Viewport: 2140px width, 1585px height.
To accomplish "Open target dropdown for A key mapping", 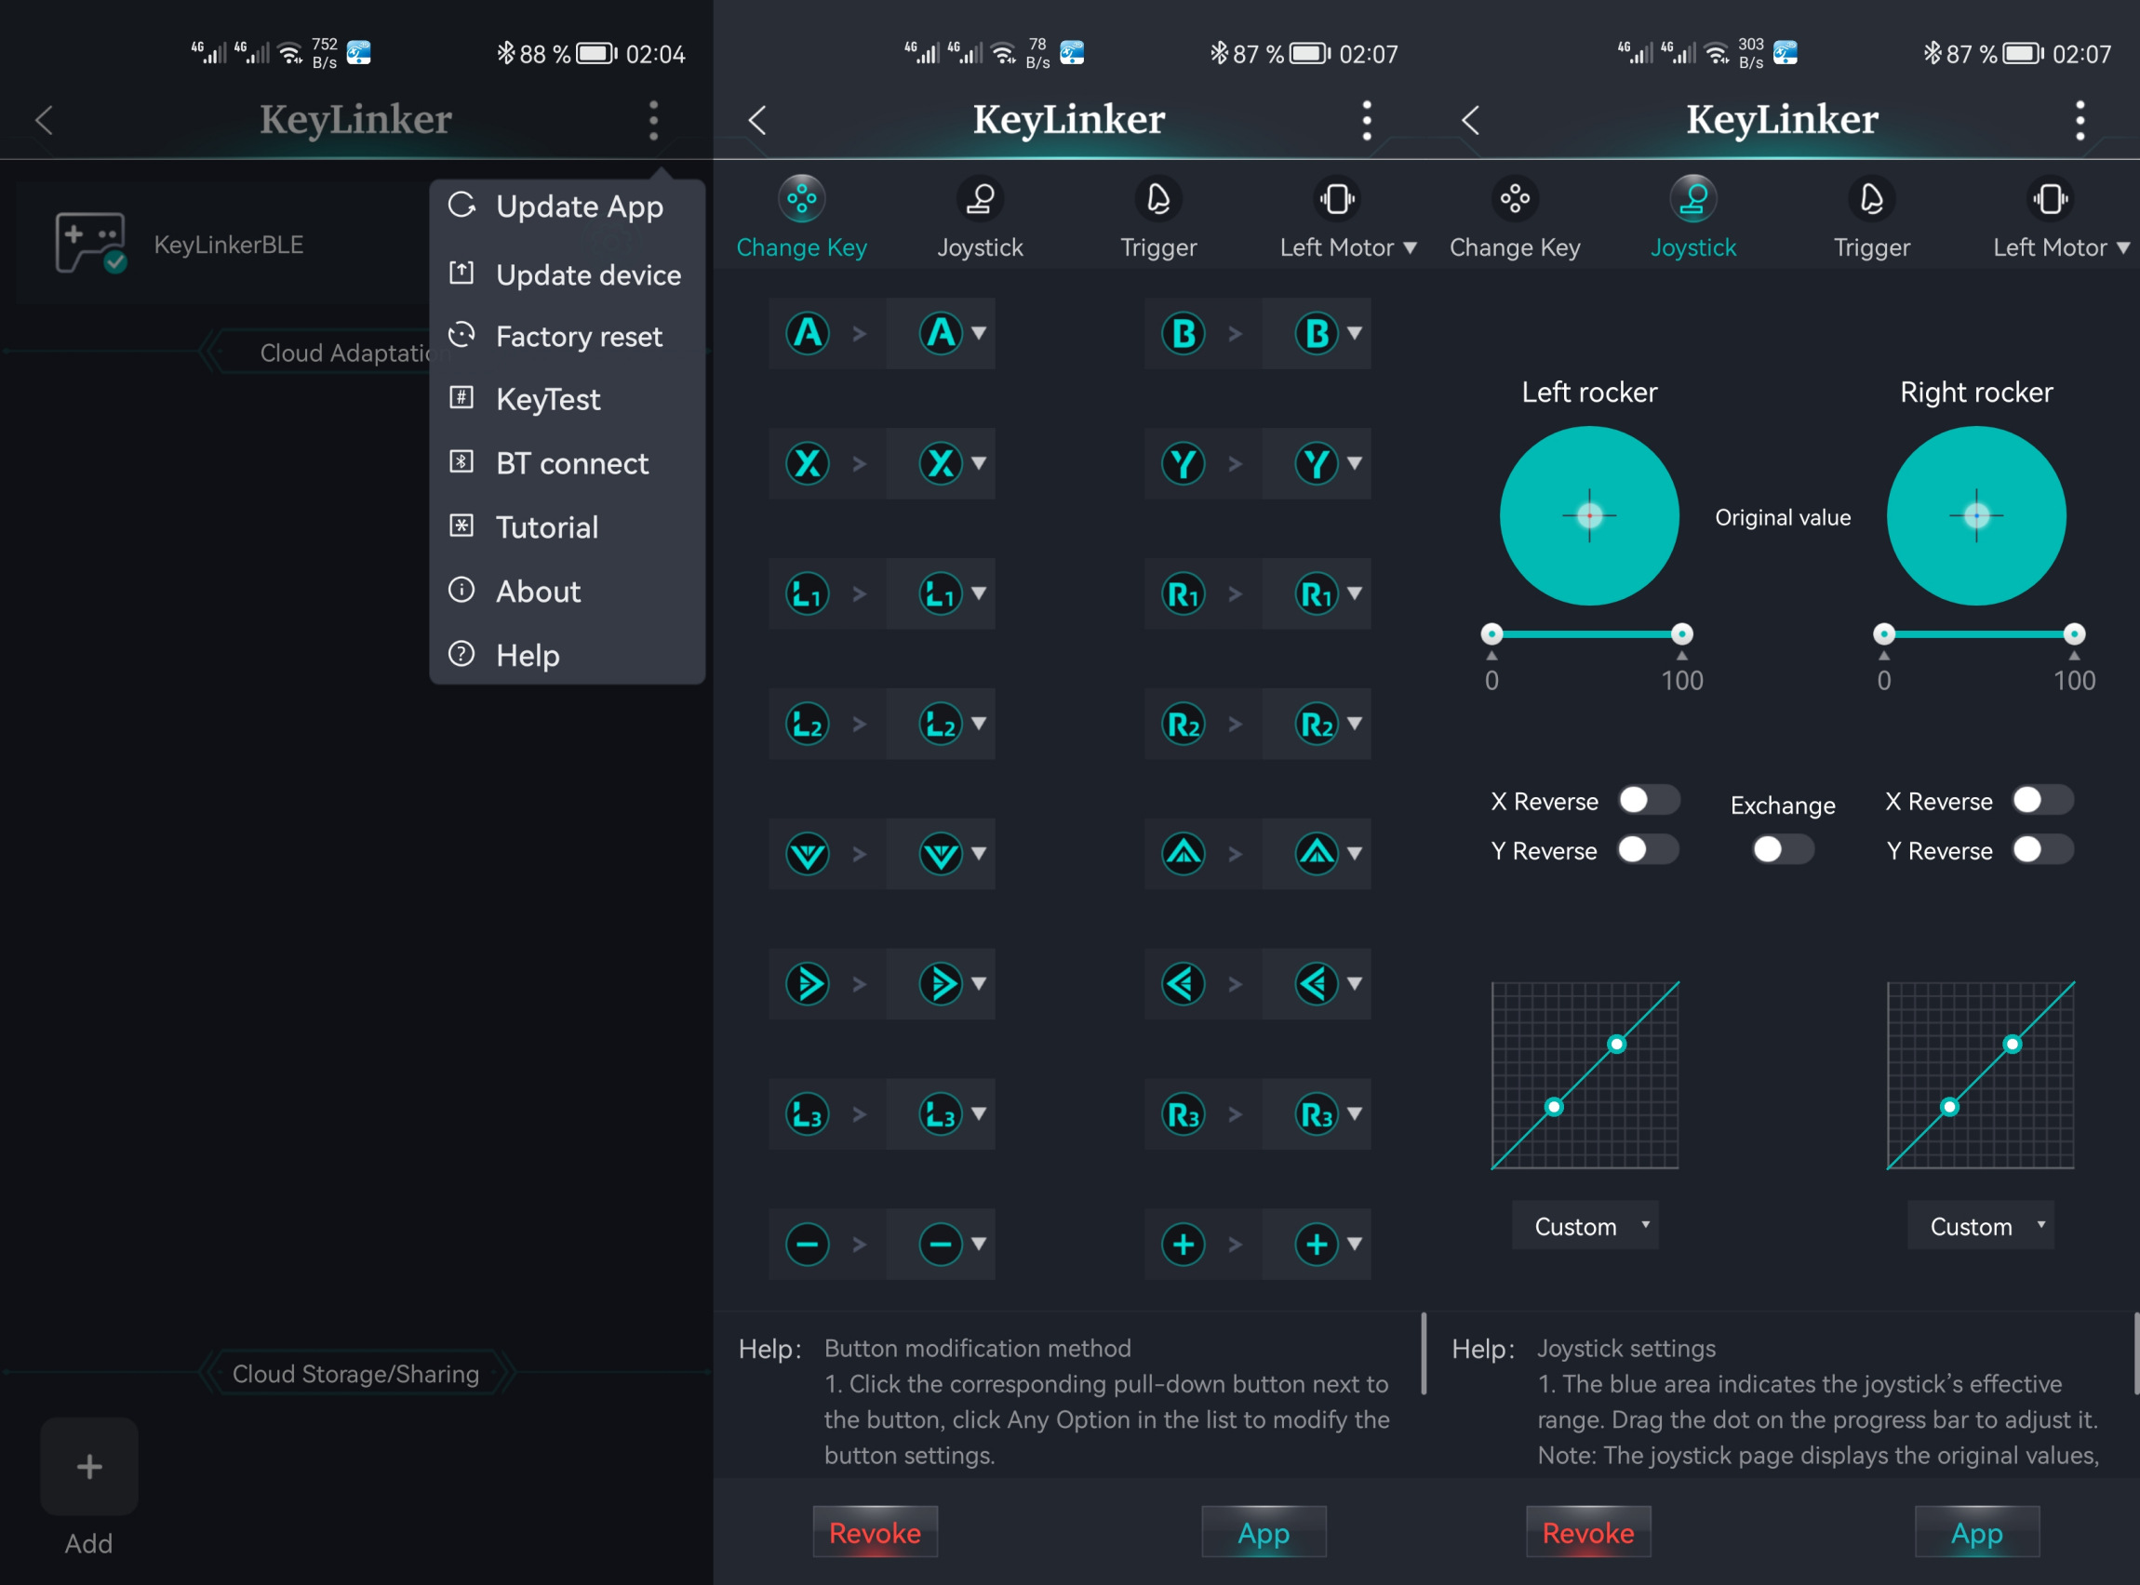I will point(942,334).
